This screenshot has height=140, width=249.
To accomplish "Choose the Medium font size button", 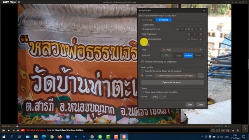I will point(188,55).
